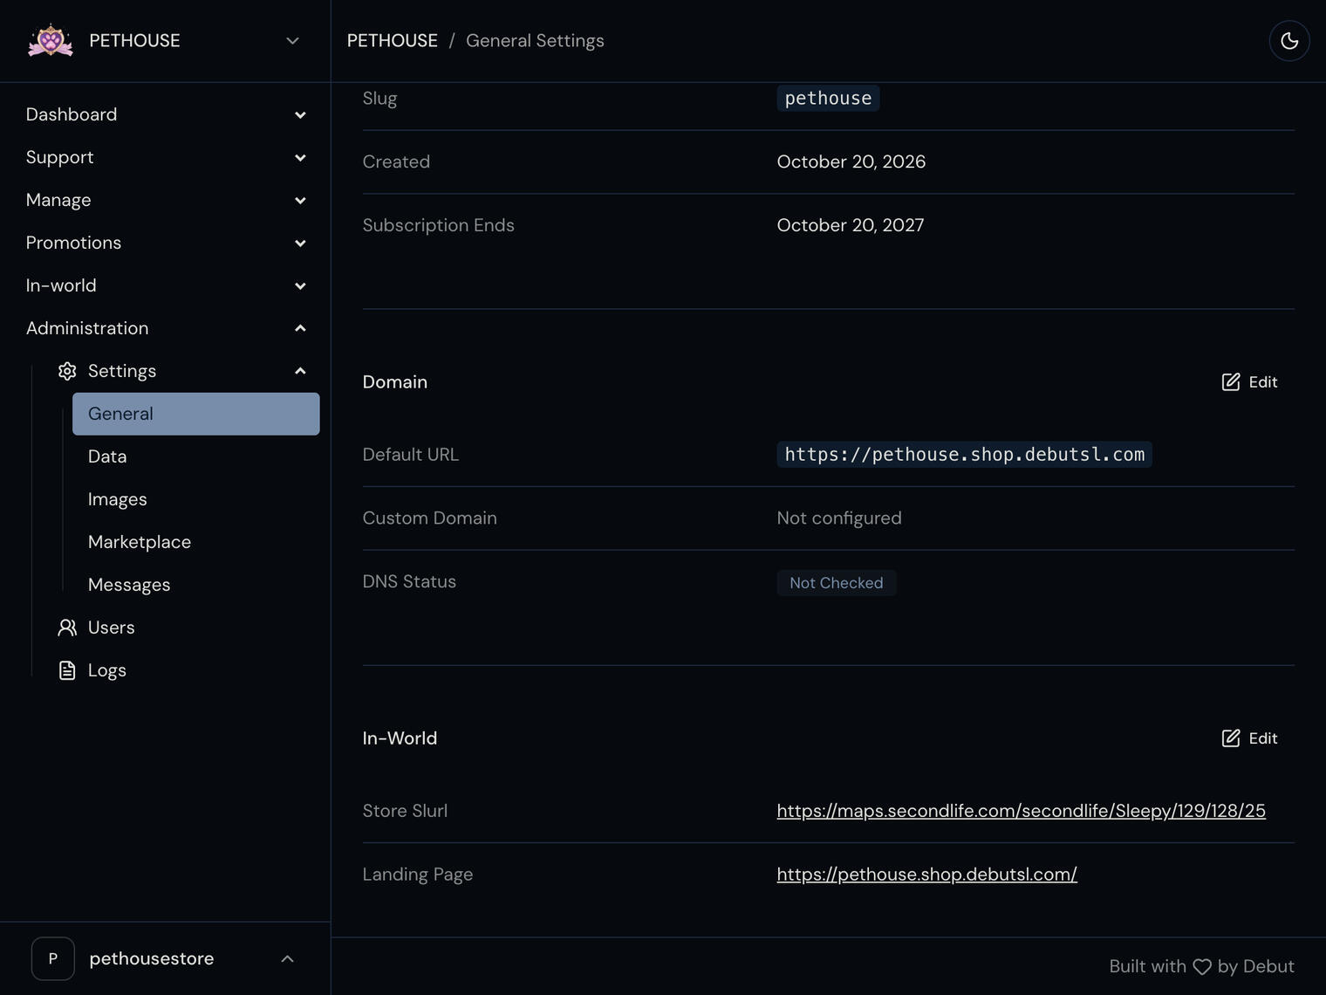Toggle dark mode with moon icon

(1288, 41)
